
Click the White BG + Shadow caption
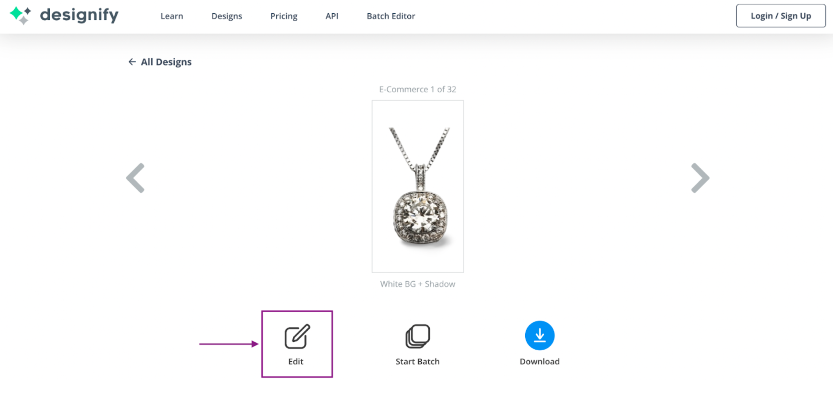(417, 284)
